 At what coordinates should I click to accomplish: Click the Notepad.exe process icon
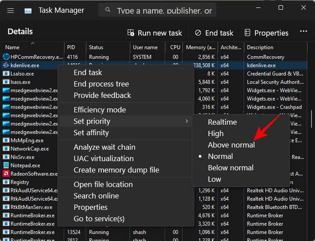(6, 165)
